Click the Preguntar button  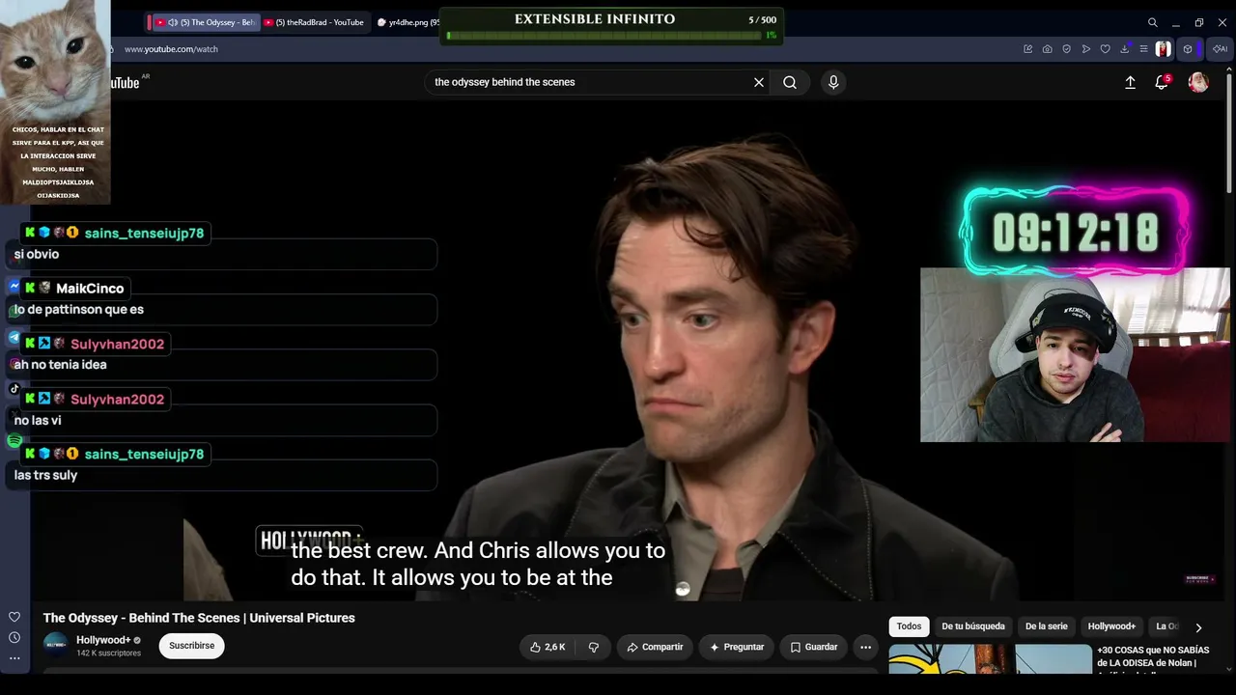click(737, 647)
